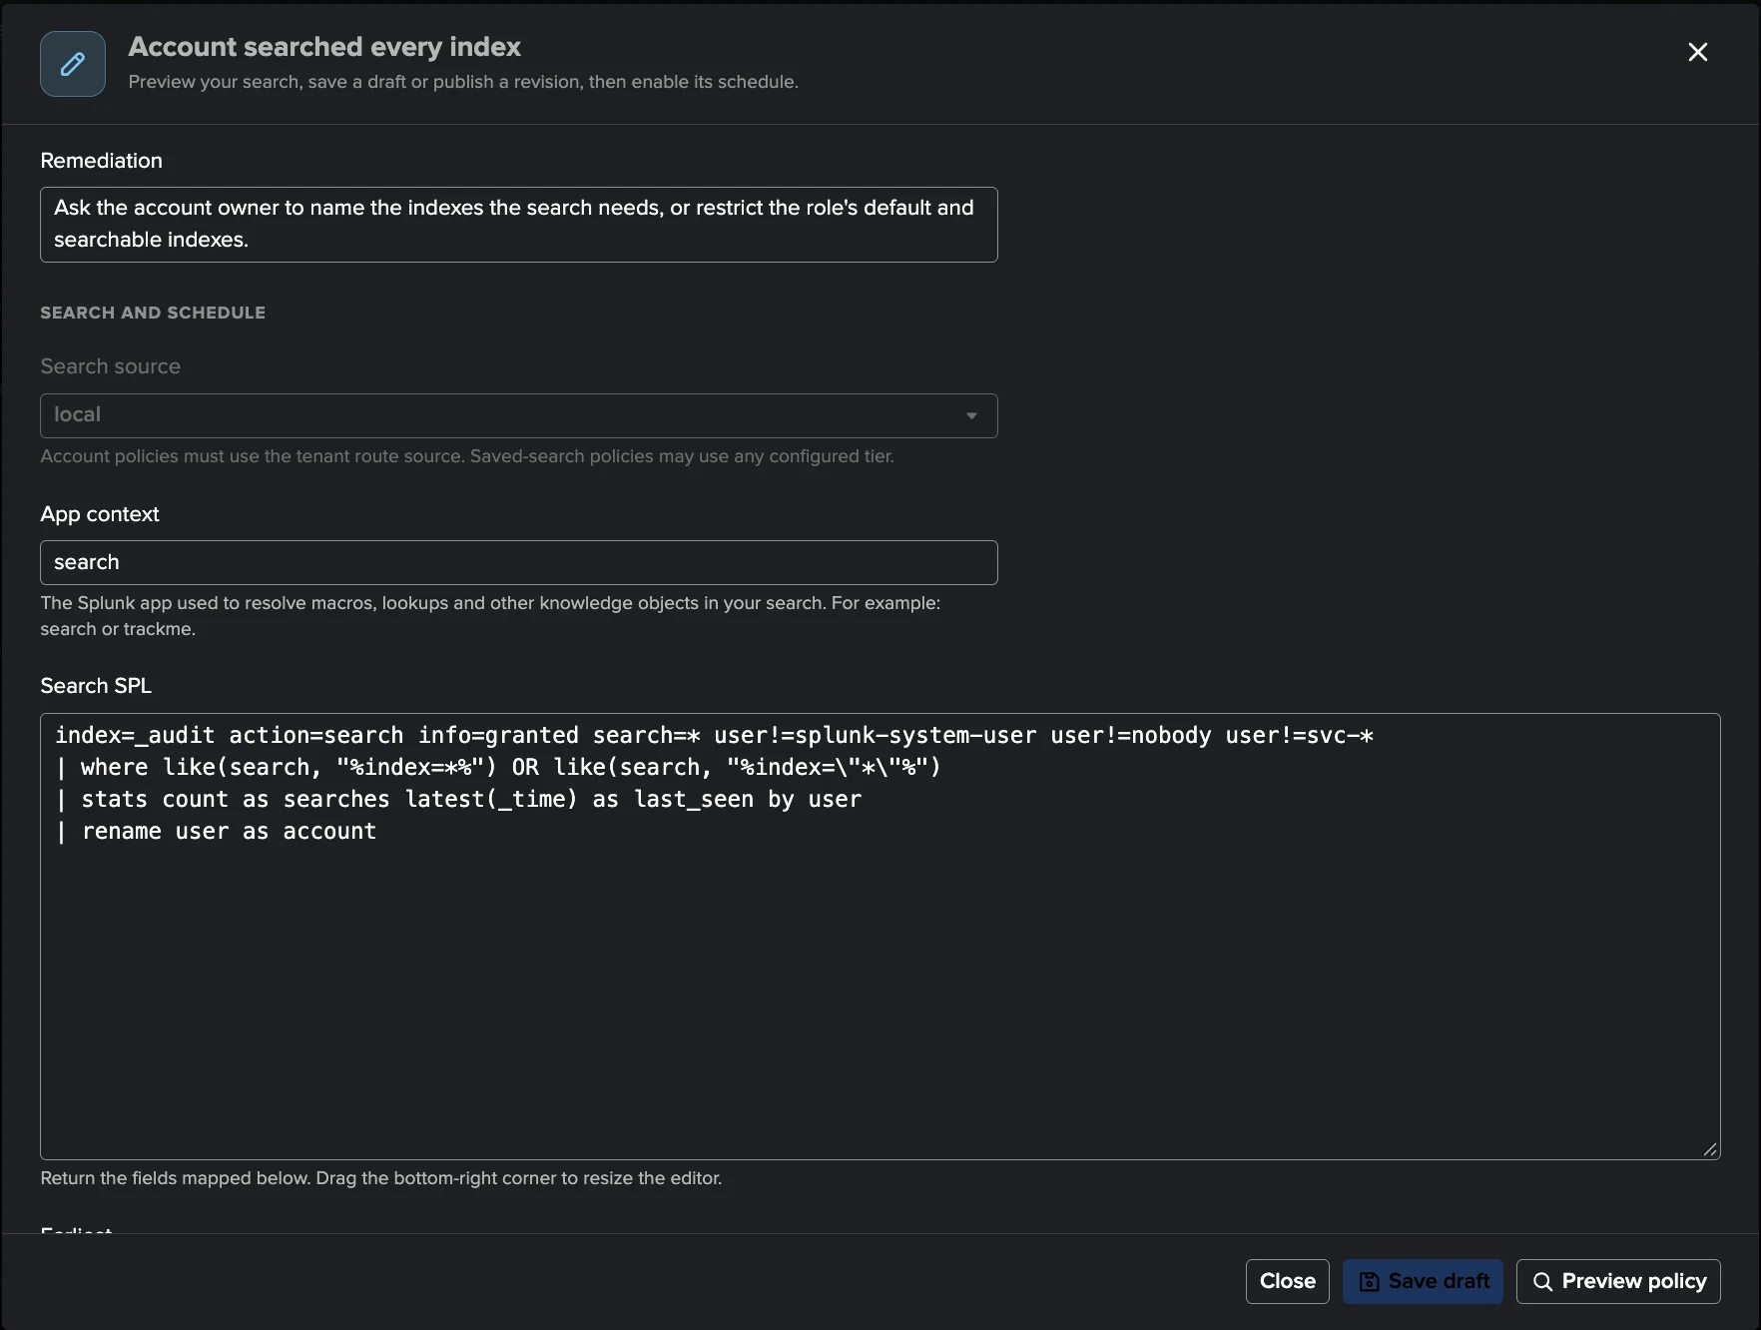This screenshot has width=1761, height=1330.
Task: Click the Close button in the footer
Action: pos(1288,1282)
